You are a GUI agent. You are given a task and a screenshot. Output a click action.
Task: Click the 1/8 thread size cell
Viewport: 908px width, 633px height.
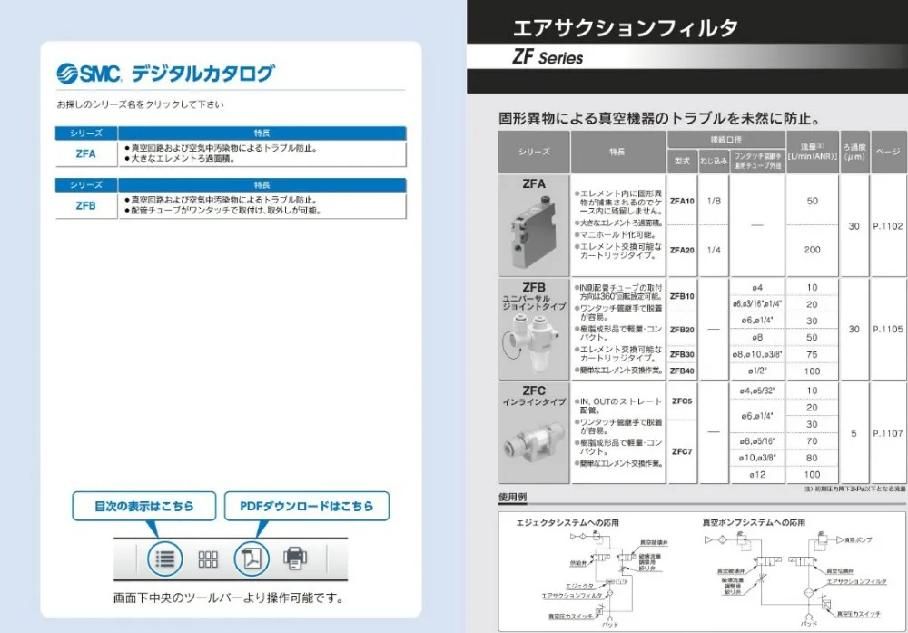pos(714,201)
